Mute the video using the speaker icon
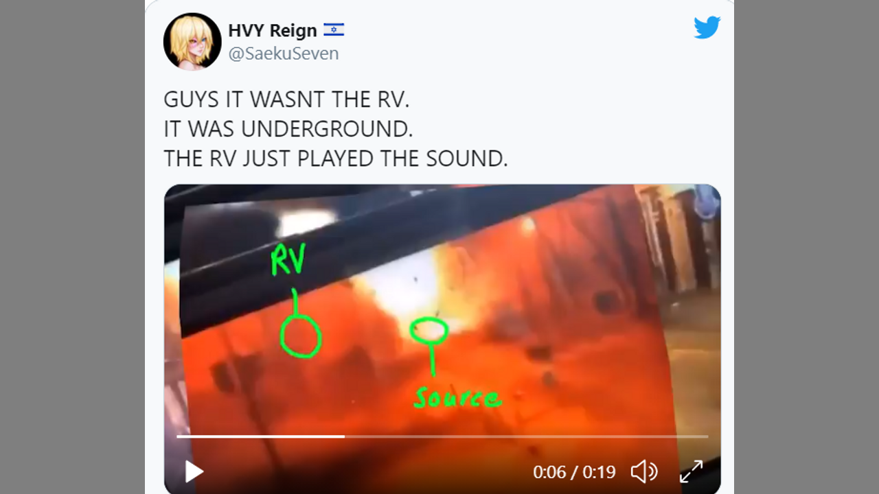879x494 pixels. point(644,472)
